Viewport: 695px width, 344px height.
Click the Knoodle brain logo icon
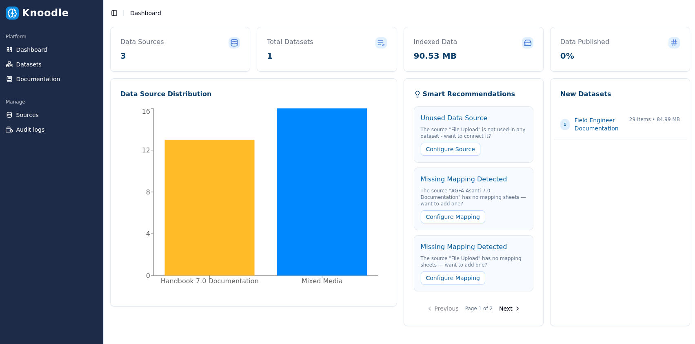12,13
